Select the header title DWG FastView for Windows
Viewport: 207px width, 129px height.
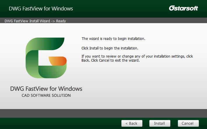pyautogui.click(x=41, y=8)
